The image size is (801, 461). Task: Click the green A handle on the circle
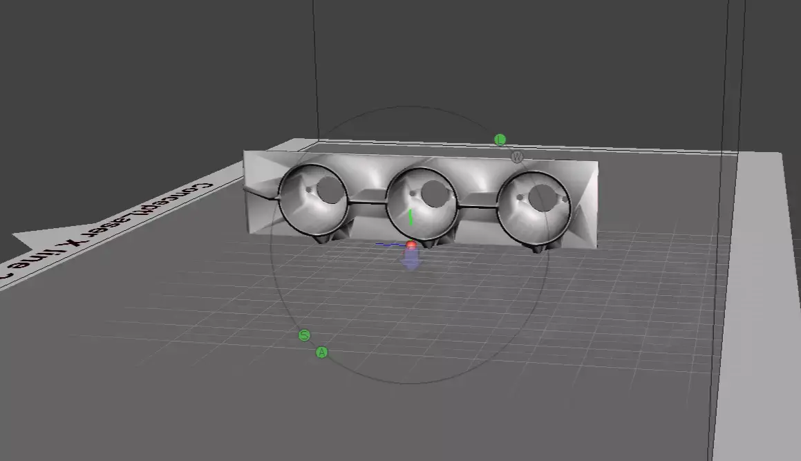322,352
